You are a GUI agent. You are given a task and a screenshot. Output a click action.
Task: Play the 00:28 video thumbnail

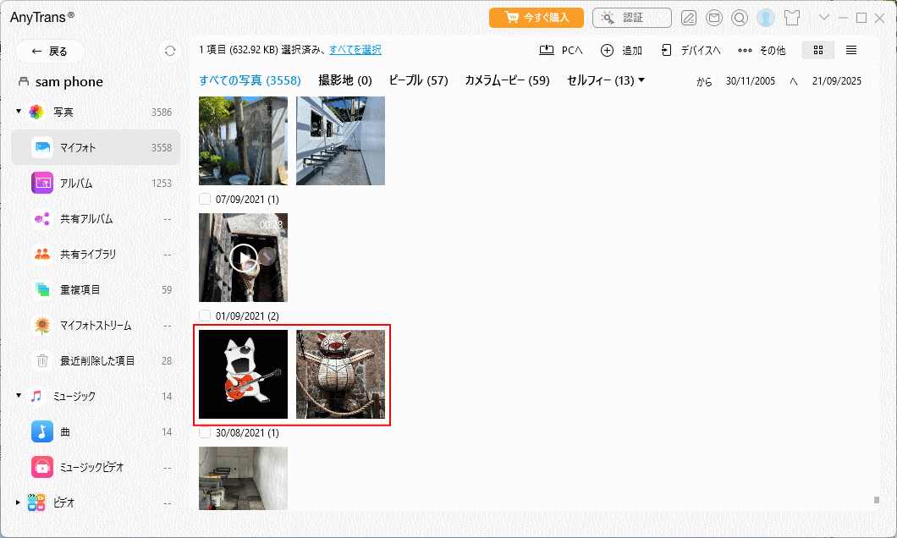coord(243,257)
